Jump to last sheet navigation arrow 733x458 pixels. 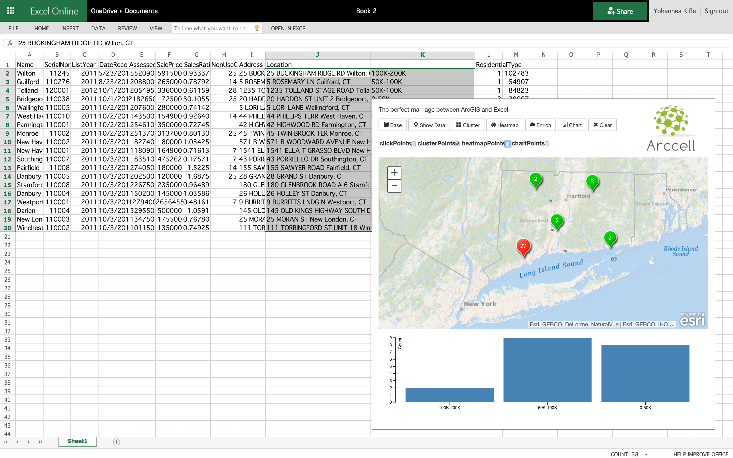tap(40, 442)
